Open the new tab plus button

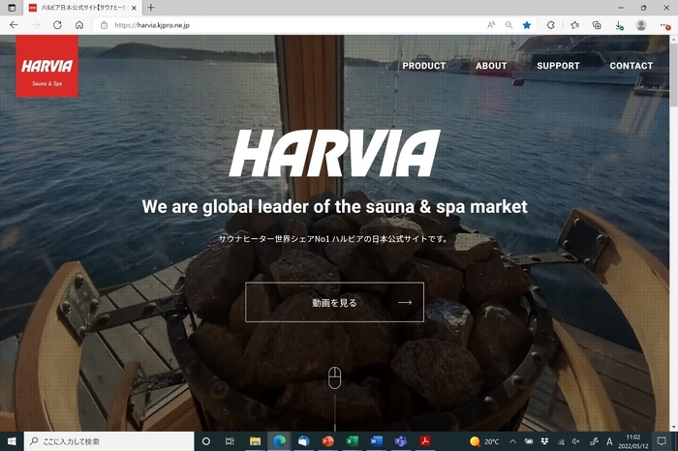[x=151, y=8]
